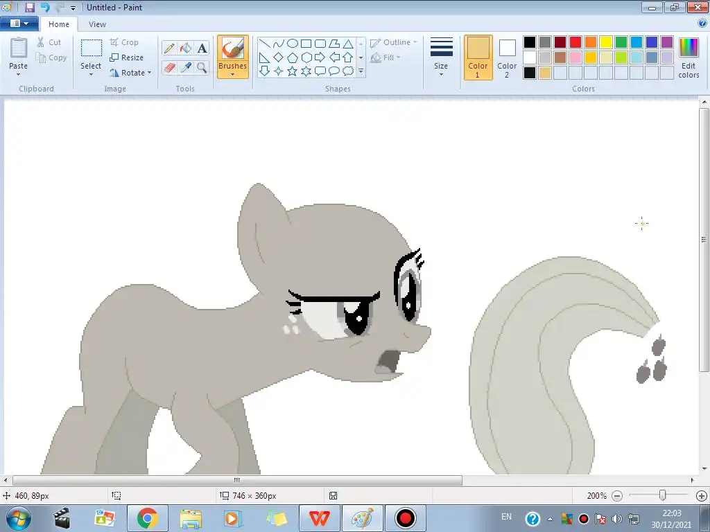Pick the black color swatch
The image size is (710, 532).
[530, 42]
